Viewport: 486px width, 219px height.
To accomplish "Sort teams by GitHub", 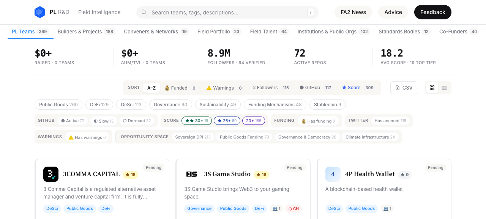I will click(316, 88).
